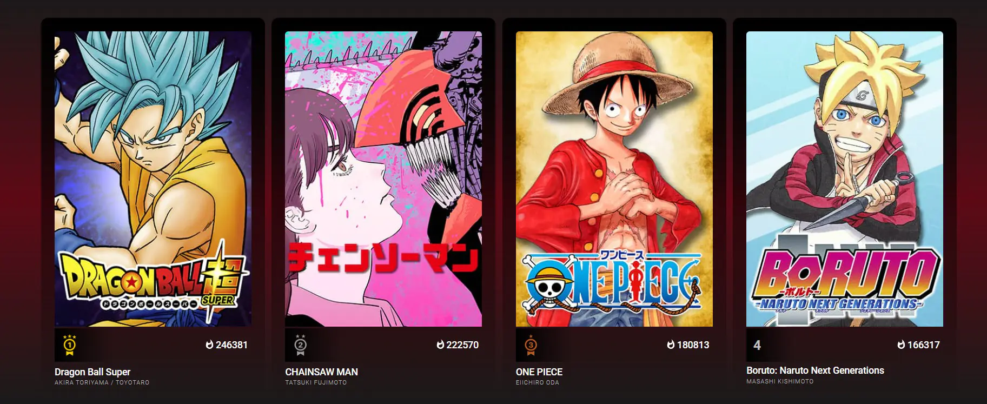This screenshot has width=987, height=404.
Task: Open the Dragon Ball Super cover image
Action: coord(153,179)
